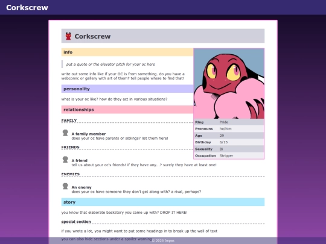Open the Corkscrew character portrait image
This screenshot has height=244, width=326.
tap(229, 84)
